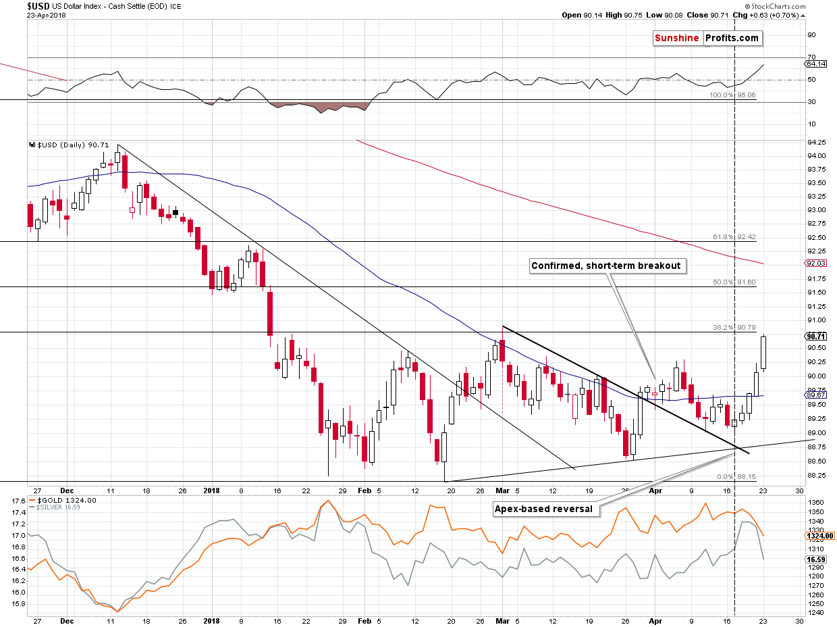
Task: Click the RSI axis label 30
Action: (x=812, y=102)
